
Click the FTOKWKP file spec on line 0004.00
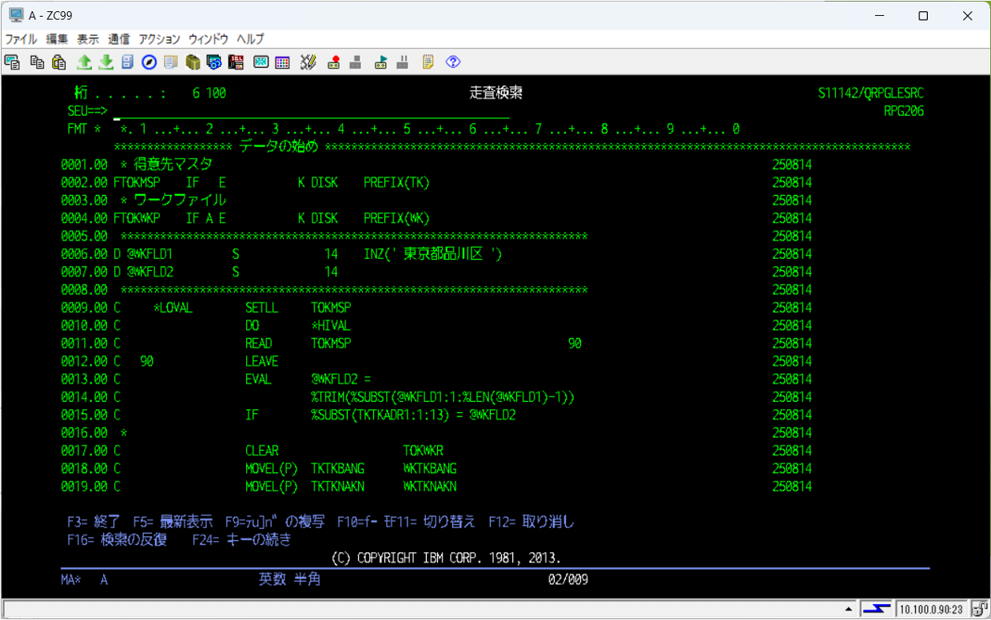(137, 218)
